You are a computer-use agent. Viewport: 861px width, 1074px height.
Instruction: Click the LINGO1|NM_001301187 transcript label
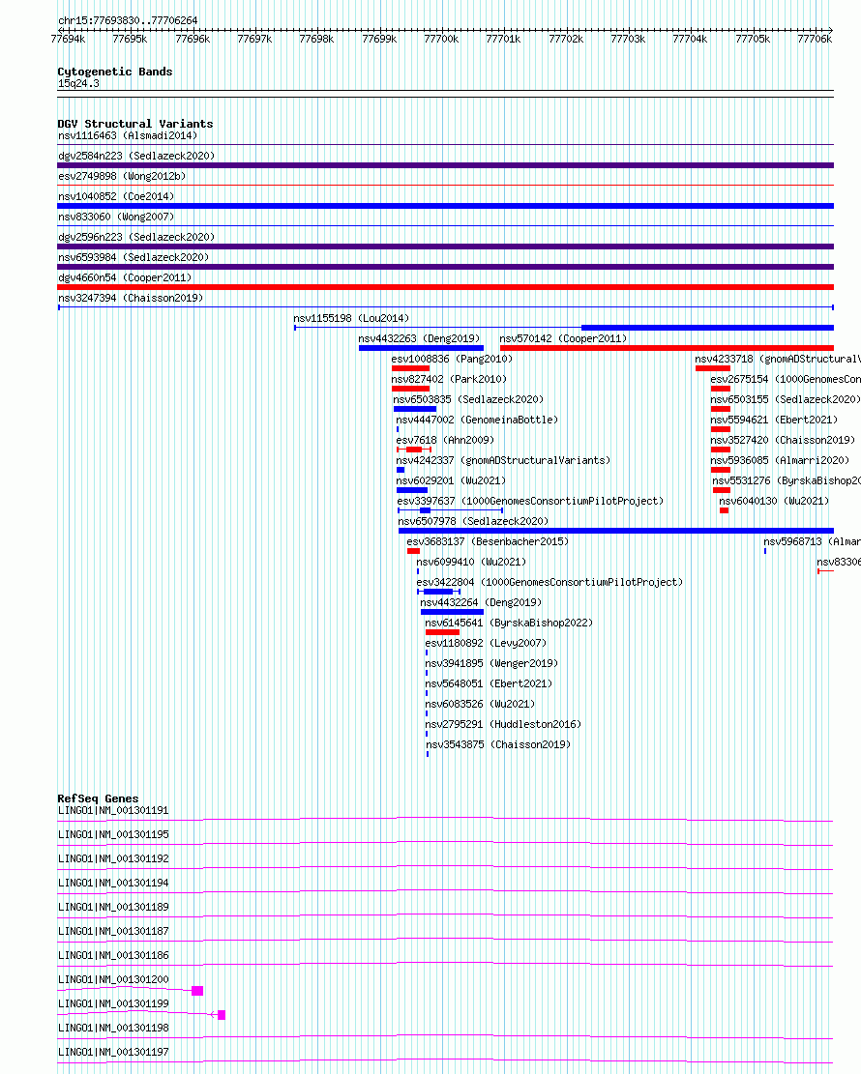113,932
